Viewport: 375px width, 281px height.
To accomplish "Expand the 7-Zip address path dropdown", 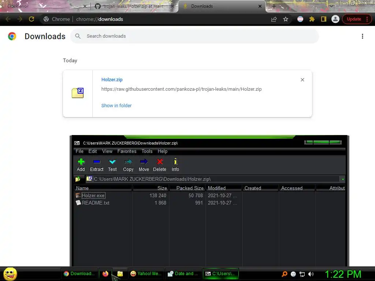I will [x=343, y=179].
